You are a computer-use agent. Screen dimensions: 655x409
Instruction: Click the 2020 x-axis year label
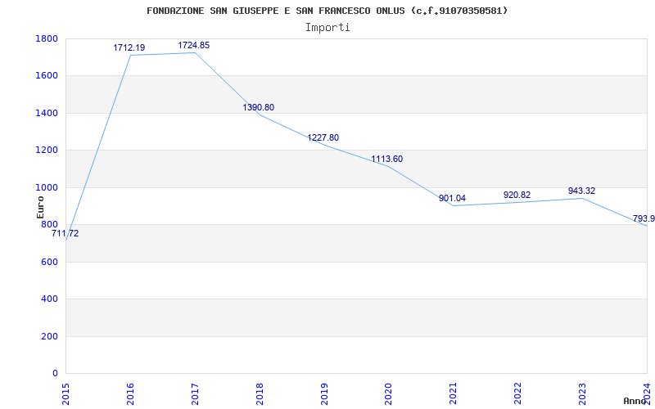[x=388, y=394]
